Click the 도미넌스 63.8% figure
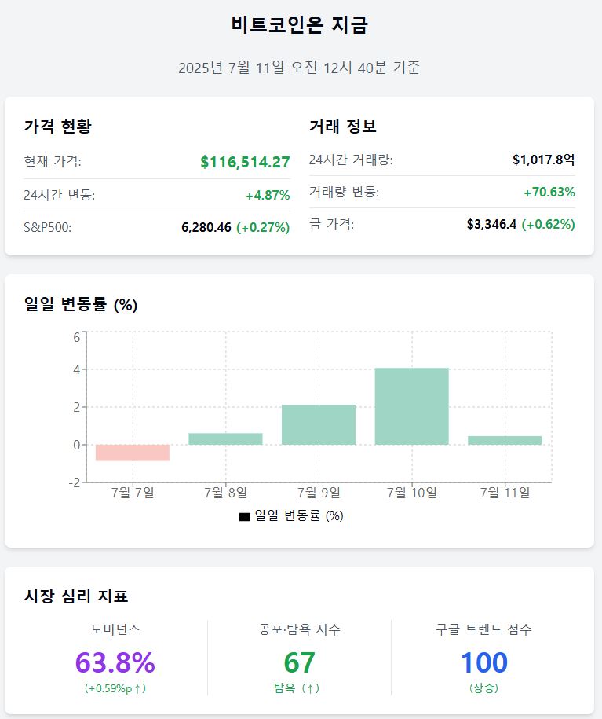Image resolution: width=602 pixels, height=719 pixels. [x=115, y=662]
